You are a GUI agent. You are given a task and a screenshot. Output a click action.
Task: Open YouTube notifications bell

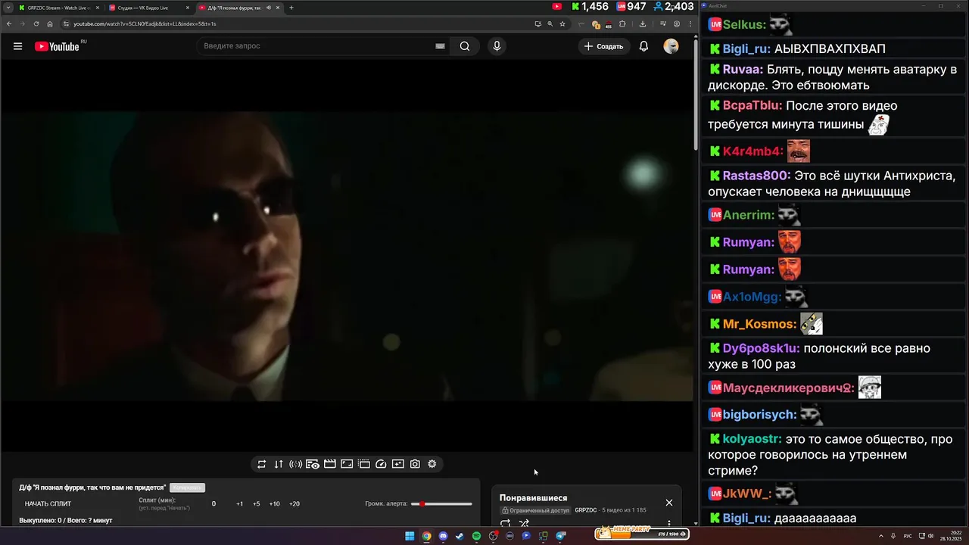pos(643,46)
